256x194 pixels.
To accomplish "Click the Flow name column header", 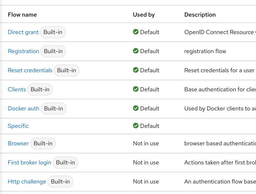I will pyautogui.click(x=22, y=15).
